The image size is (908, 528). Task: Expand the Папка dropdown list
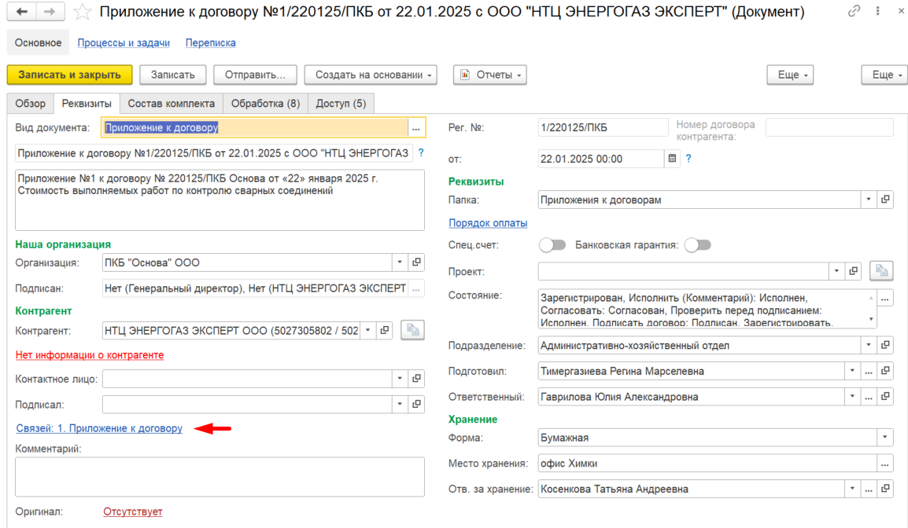coord(869,200)
